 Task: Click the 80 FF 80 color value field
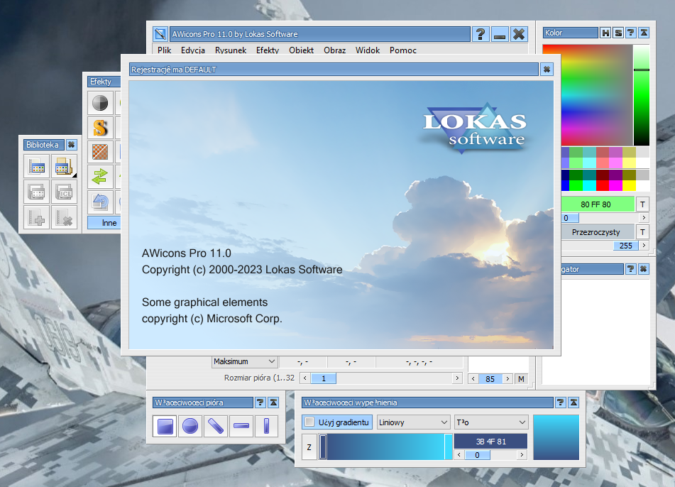598,204
